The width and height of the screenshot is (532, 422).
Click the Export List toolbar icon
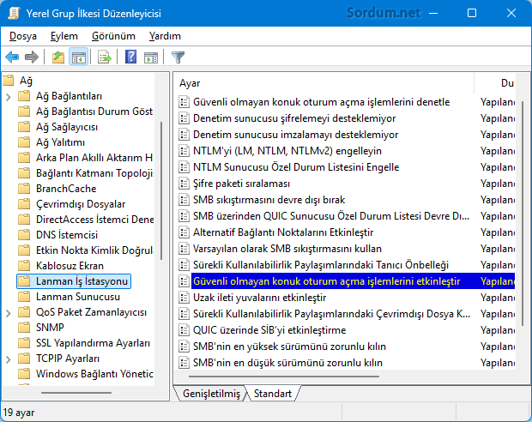click(x=105, y=57)
